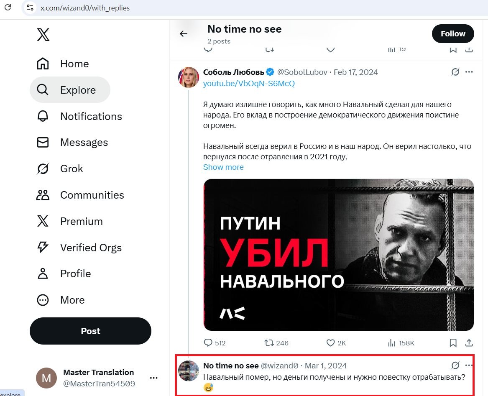This screenshot has height=396, width=488.
Task: Reply to the Sobol Lubov post
Action: pos(208,343)
